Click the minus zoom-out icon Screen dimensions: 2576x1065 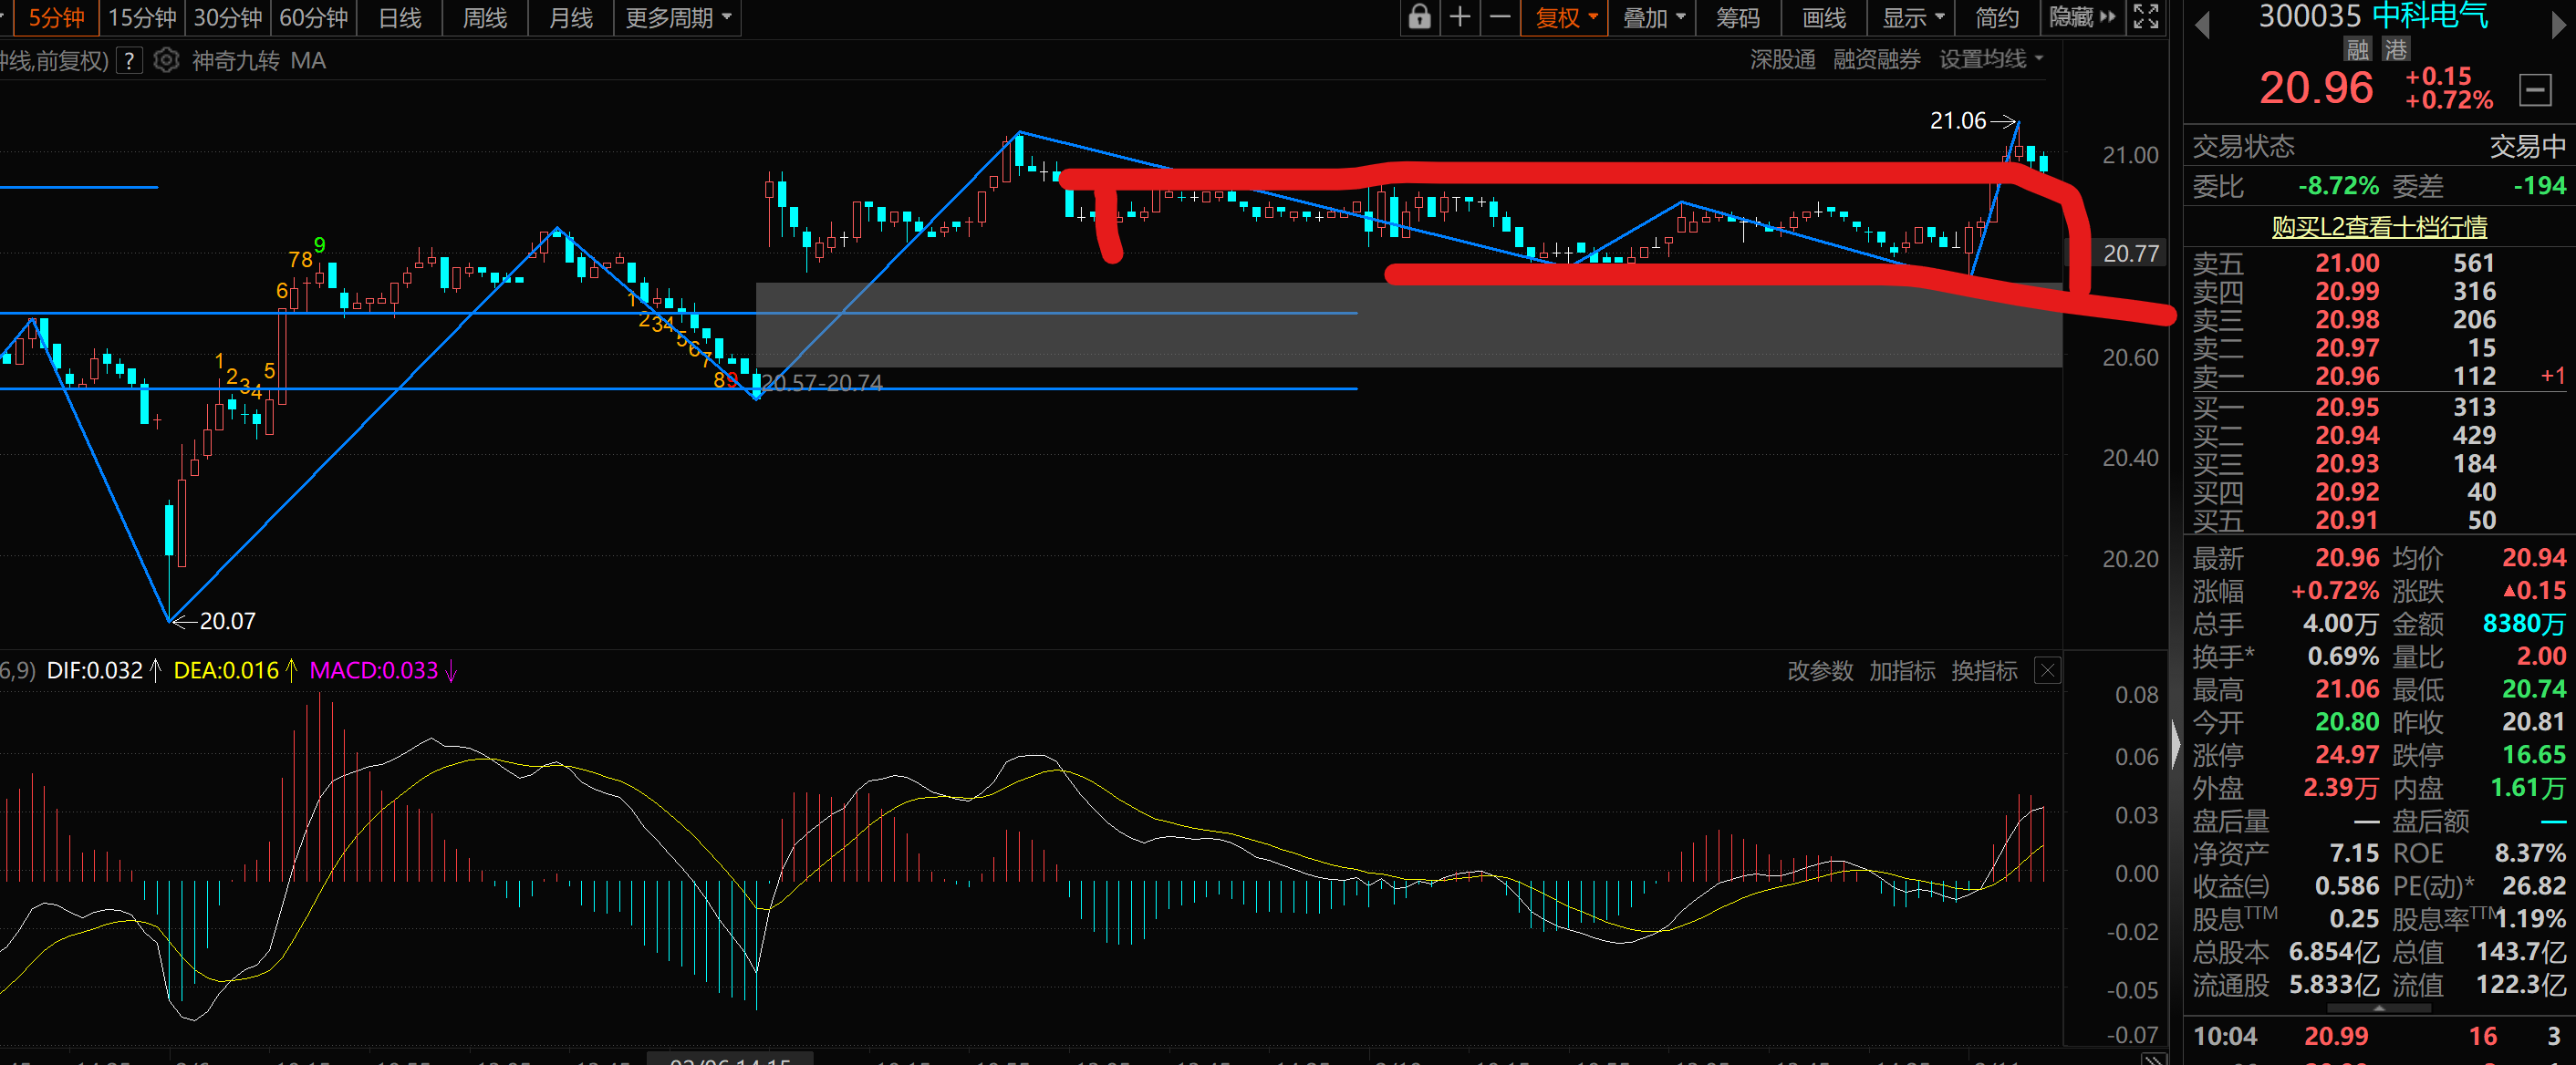[x=1500, y=17]
